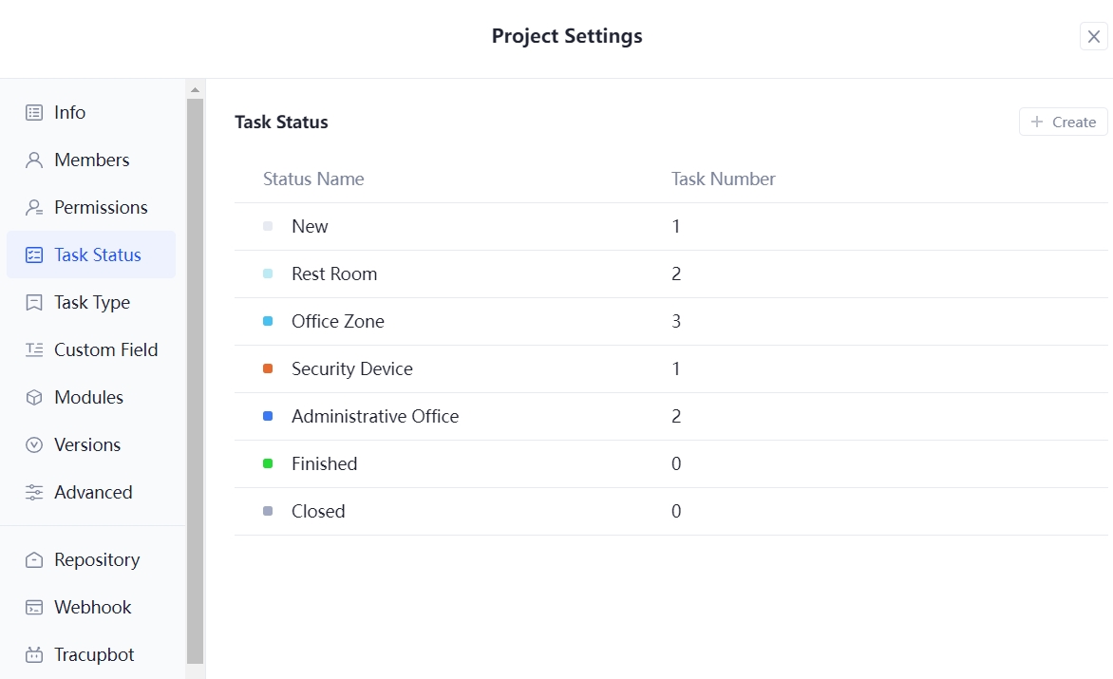Click the Repository icon in sidebar

pyautogui.click(x=34, y=559)
